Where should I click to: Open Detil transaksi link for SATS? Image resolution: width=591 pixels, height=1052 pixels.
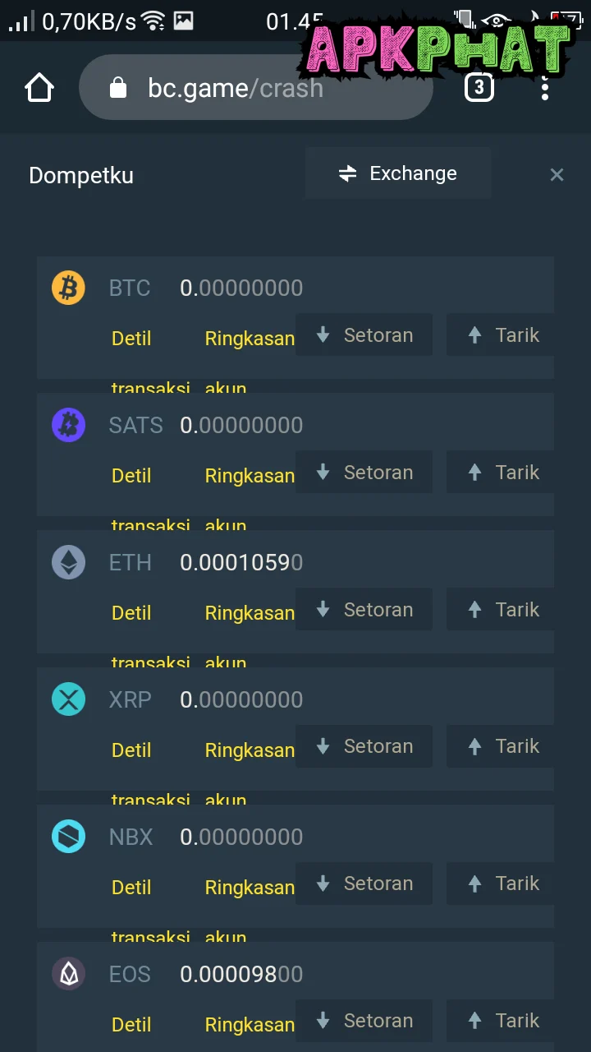click(131, 476)
